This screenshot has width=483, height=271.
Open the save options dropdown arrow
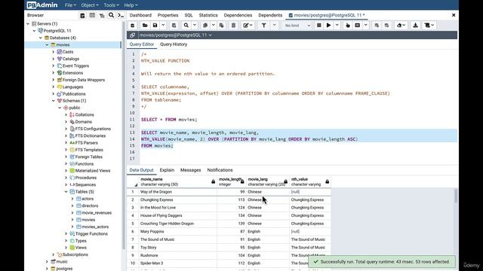click(163, 26)
